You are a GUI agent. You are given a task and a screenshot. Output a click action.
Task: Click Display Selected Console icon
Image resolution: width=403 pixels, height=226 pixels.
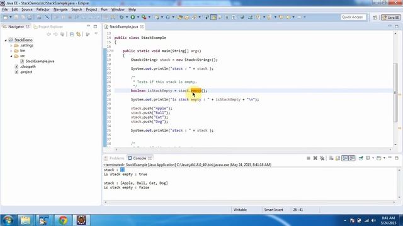click(368, 158)
